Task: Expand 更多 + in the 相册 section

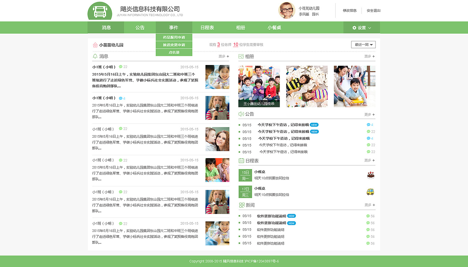Action: coord(370,56)
